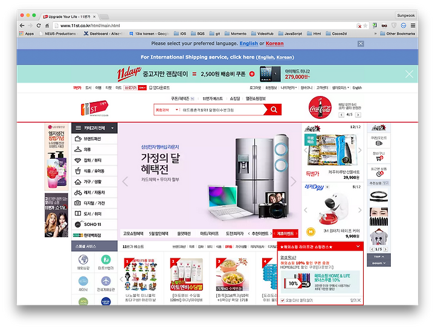Screen dimensions: 435x329
Task: Select the SOHO 11 category
Action: (x=94, y=224)
